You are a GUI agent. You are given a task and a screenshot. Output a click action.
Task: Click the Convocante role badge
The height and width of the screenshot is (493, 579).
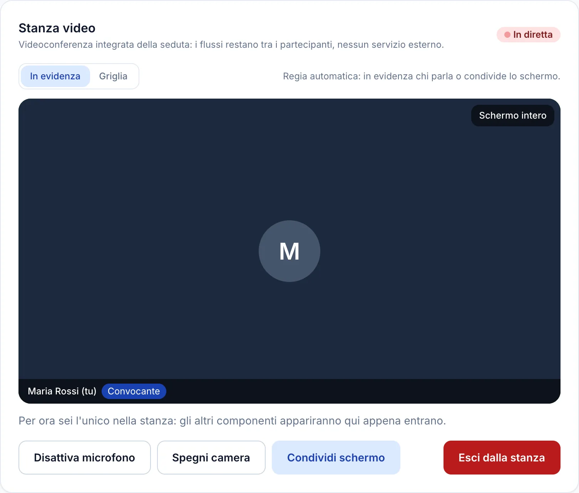[134, 391]
